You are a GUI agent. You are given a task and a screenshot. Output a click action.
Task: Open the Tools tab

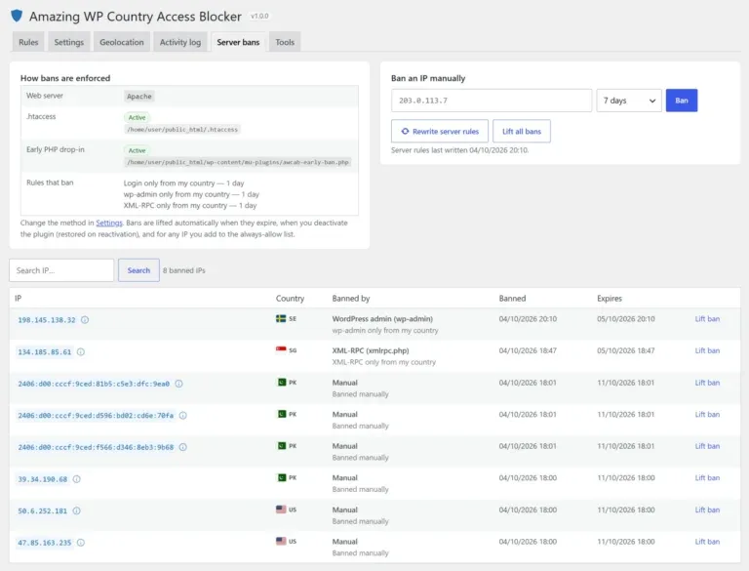pos(285,42)
